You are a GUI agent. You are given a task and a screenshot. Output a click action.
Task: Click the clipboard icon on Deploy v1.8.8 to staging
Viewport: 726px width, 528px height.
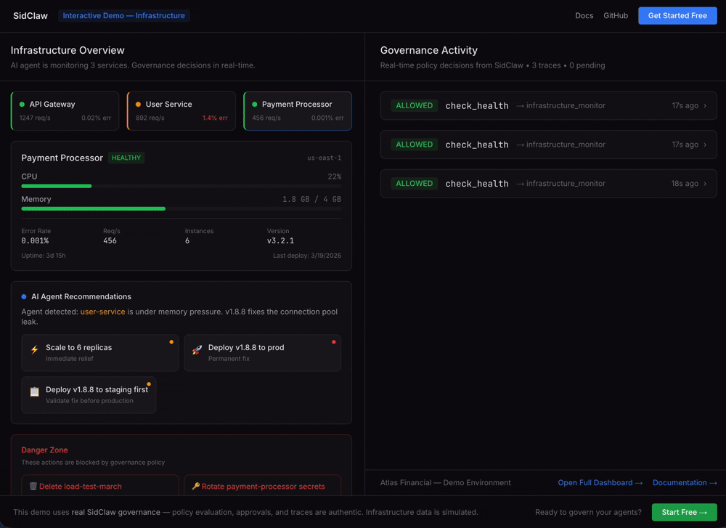point(34,392)
